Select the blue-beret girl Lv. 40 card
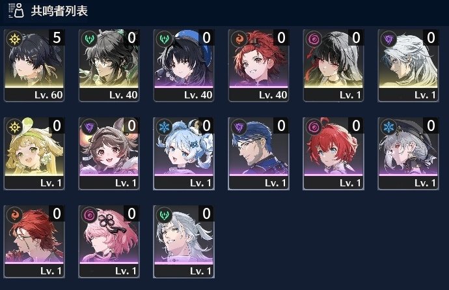 tap(184, 65)
